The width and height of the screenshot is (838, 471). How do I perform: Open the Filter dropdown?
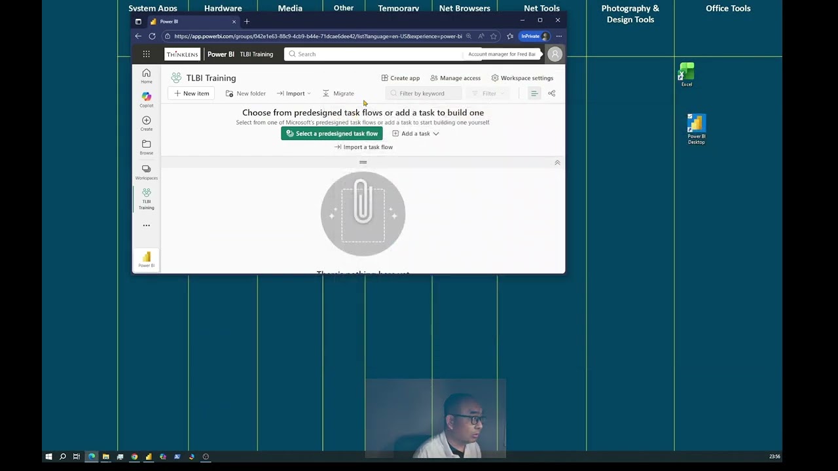point(489,94)
